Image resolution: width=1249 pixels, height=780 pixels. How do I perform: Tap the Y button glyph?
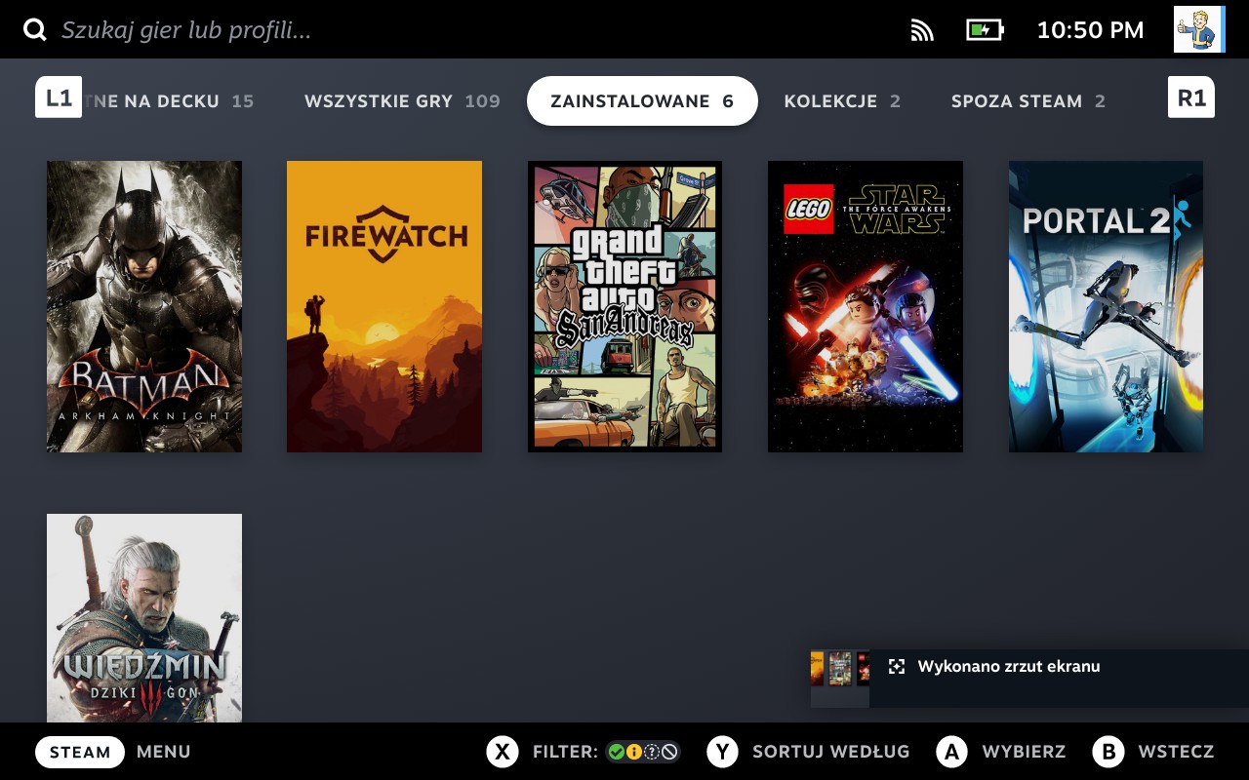click(723, 752)
